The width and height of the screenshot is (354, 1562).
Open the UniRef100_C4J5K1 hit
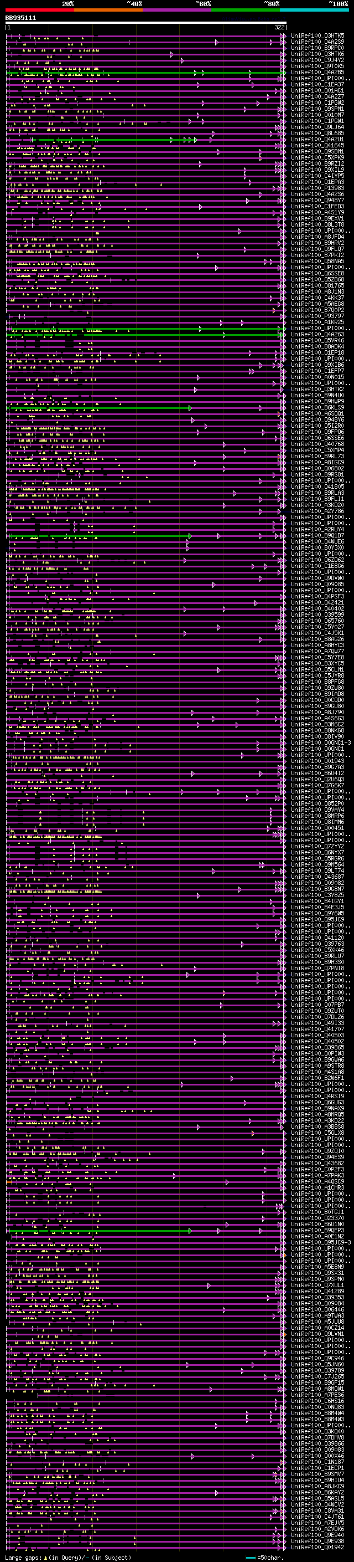tap(317, 633)
